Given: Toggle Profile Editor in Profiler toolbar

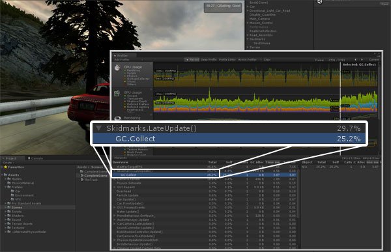Looking at the screenshot, I should click(x=227, y=59).
